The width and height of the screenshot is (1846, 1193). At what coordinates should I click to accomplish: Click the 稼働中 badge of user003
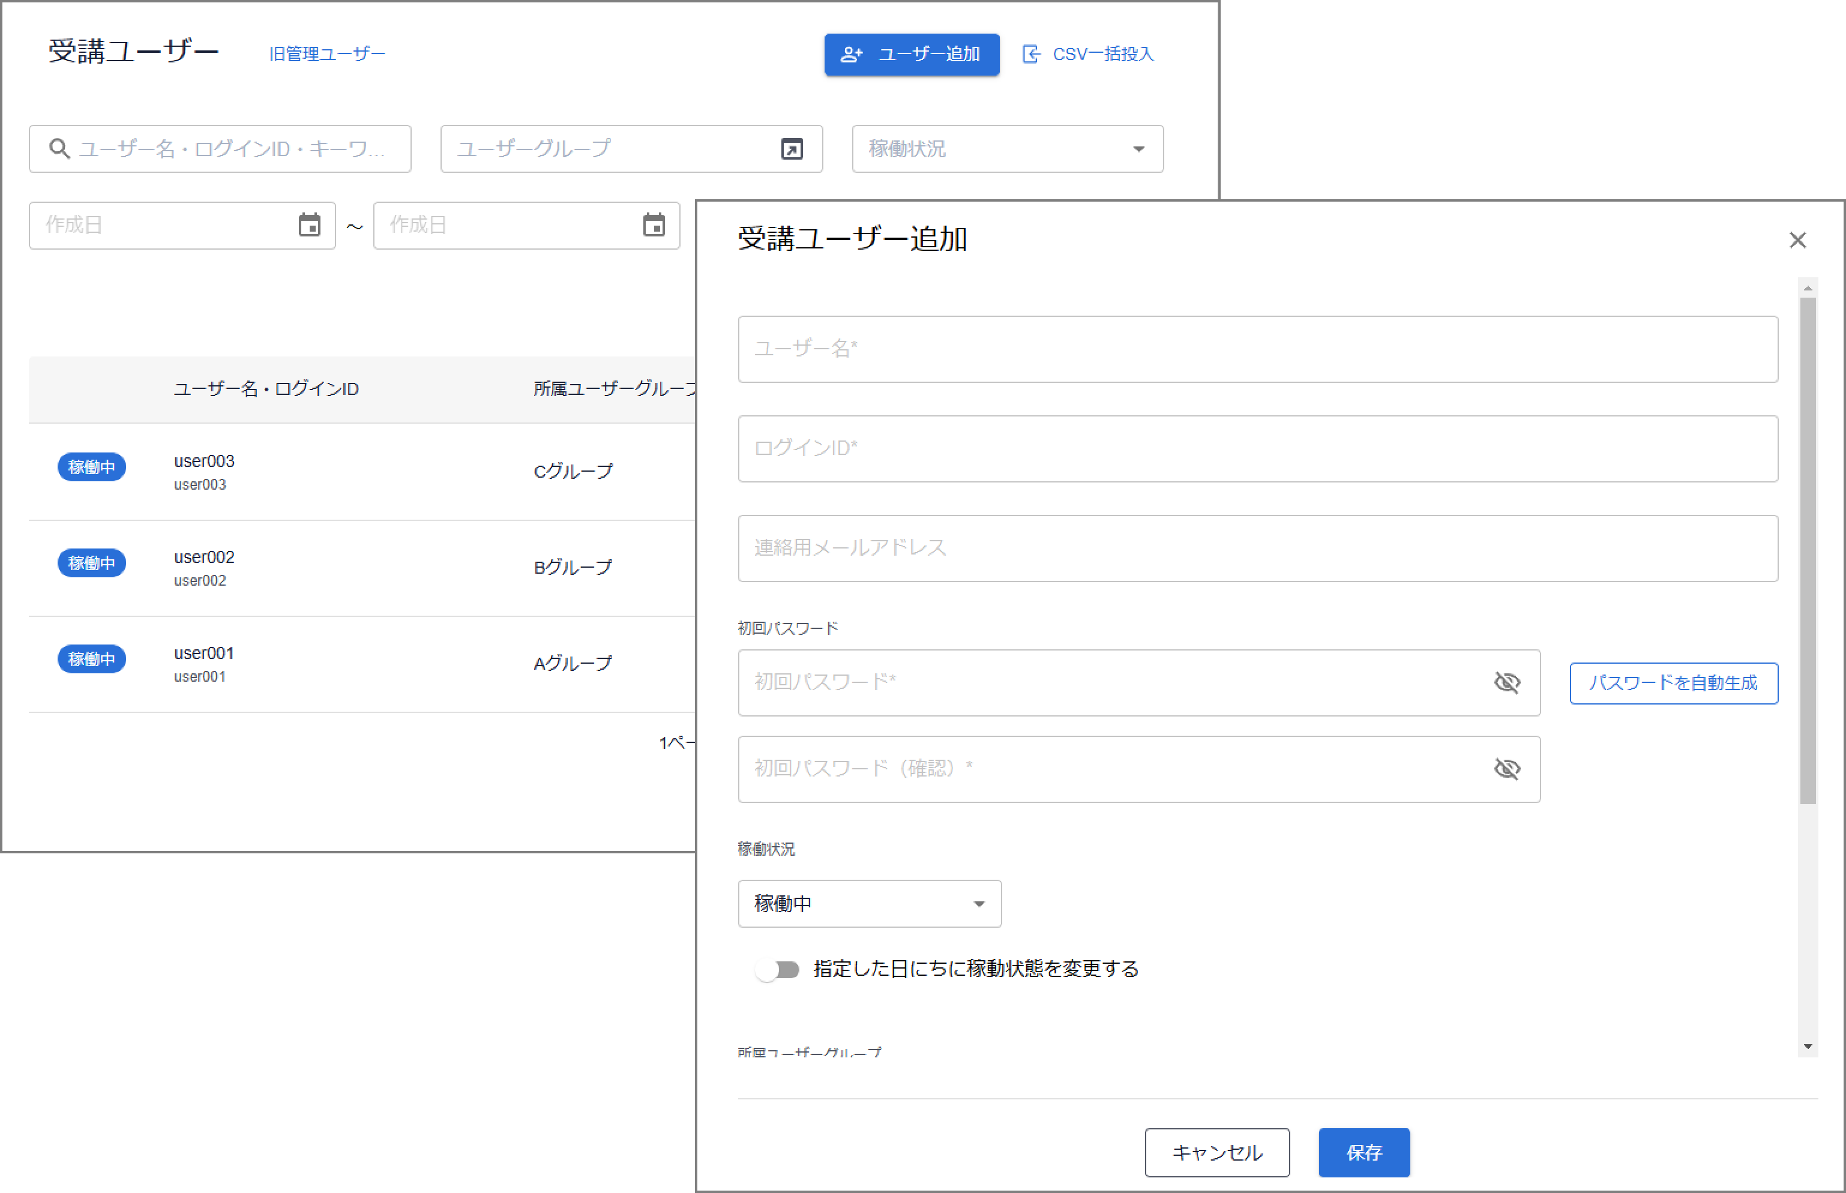point(91,467)
